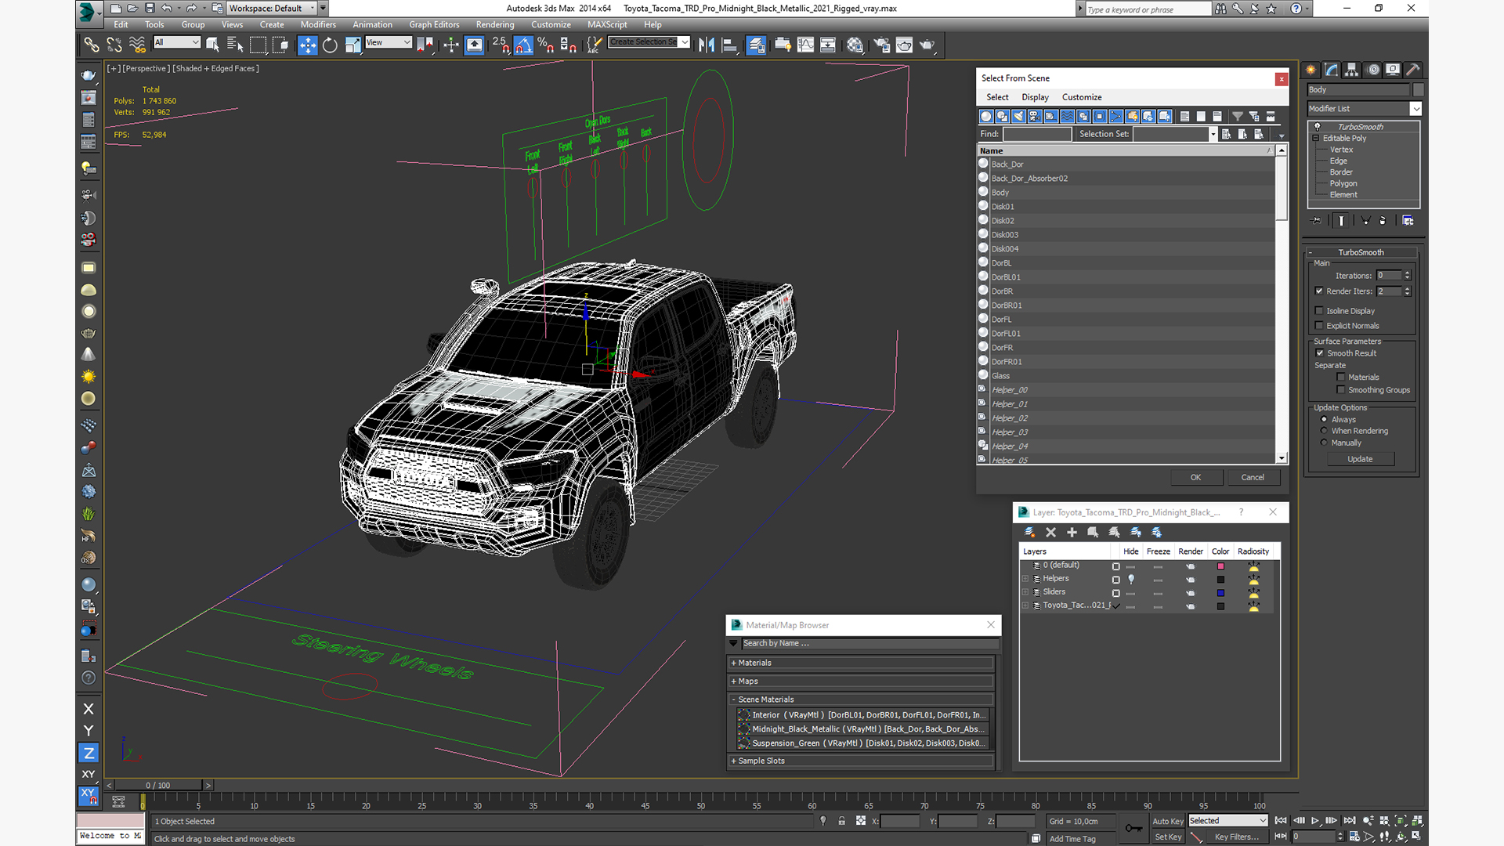Open the Hierarchy command panel tab
Screen dimensions: 1504x846
coord(1352,70)
